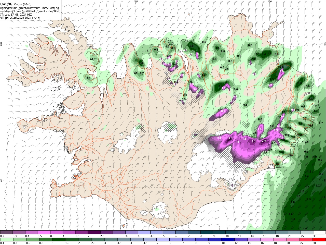Viewport: 326px width, 245px height.
Task: Click the '4.5' label under upper legend
Action: [x=152, y=236]
